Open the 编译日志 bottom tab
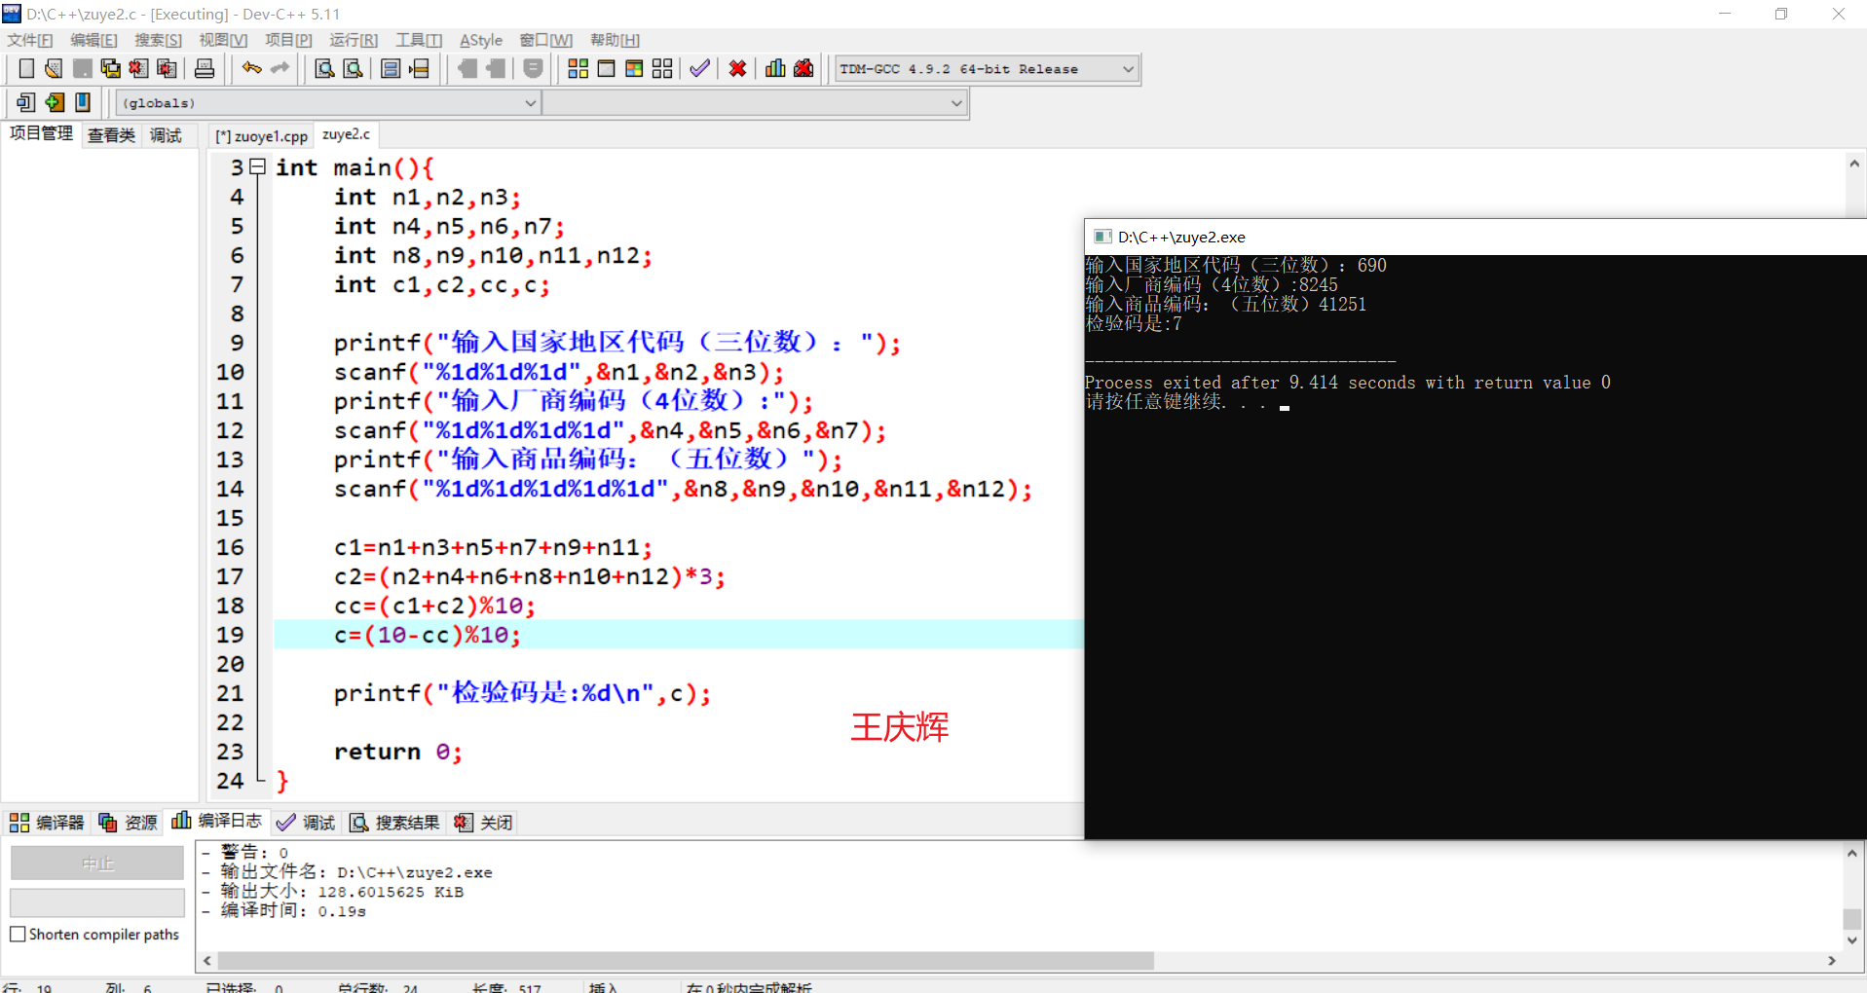Image resolution: width=1867 pixels, height=993 pixels. click(x=217, y=821)
